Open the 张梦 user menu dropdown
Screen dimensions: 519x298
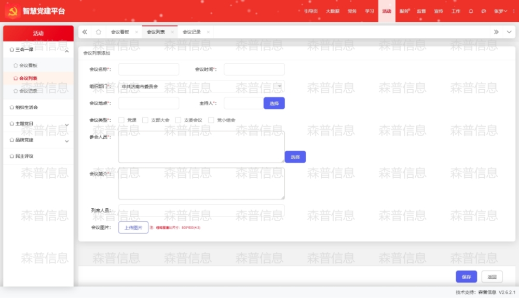(500, 11)
